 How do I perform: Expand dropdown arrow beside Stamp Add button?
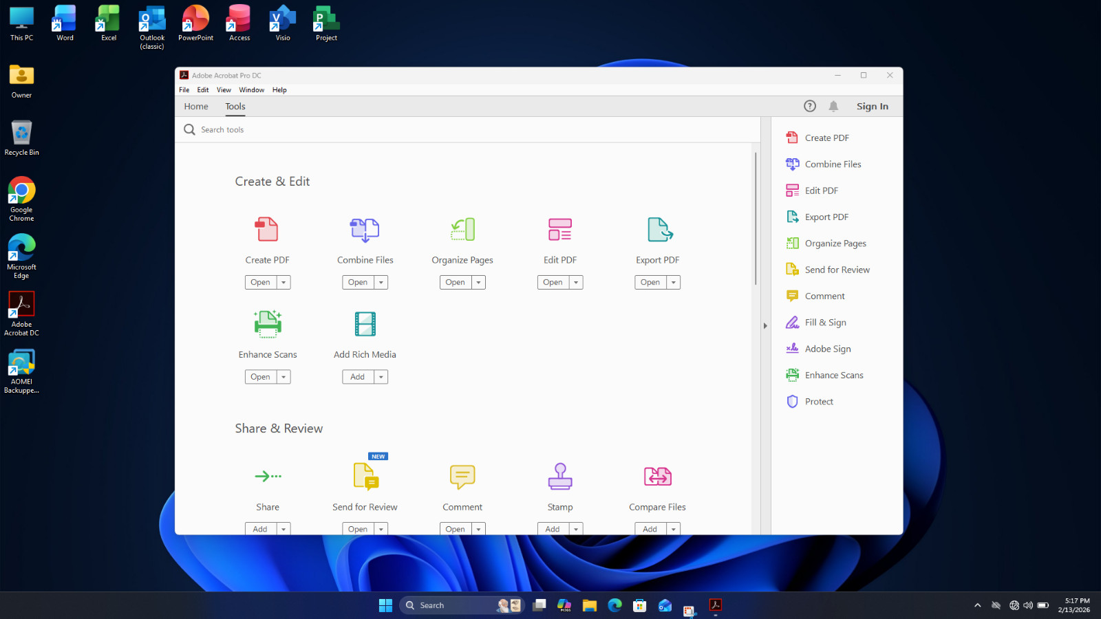[x=576, y=529]
